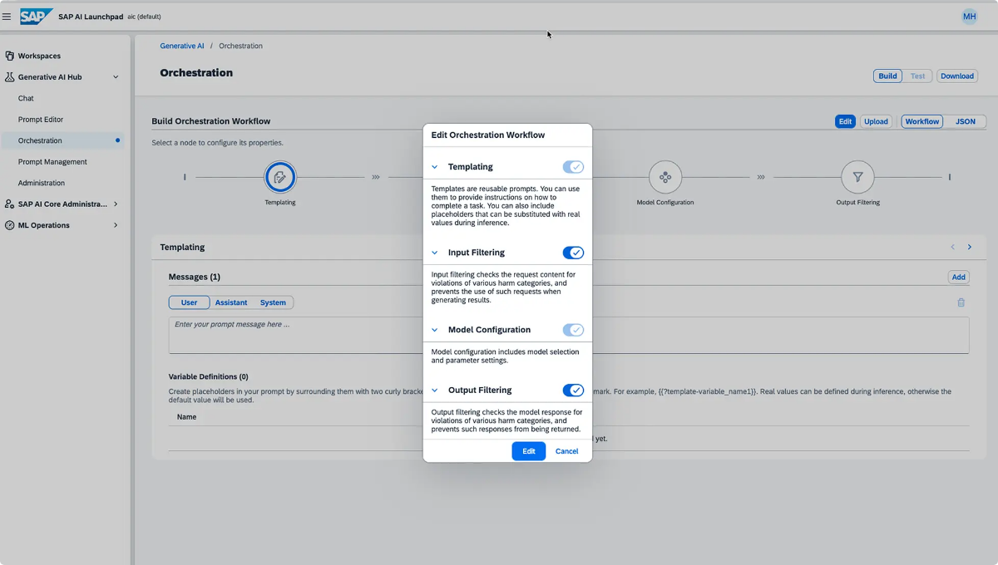The height and width of the screenshot is (565, 998).
Task: Click the SAP logo
Action: pyautogui.click(x=37, y=16)
